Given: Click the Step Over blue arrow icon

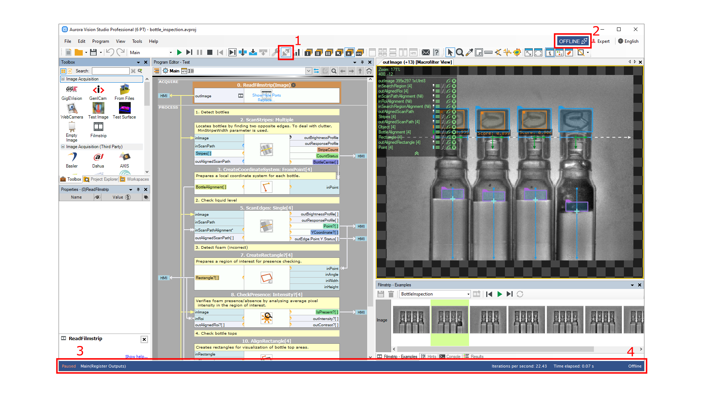Looking at the screenshot, I should click(243, 52).
